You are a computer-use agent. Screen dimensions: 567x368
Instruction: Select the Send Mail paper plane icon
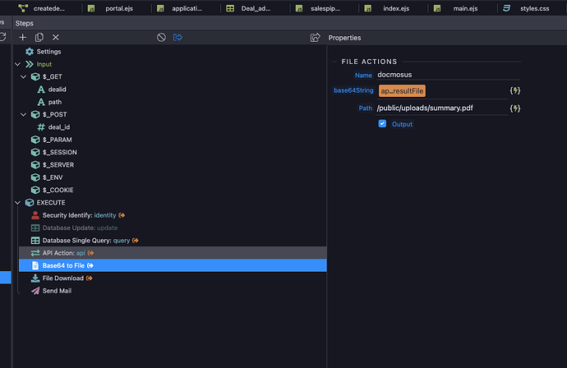(x=35, y=291)
